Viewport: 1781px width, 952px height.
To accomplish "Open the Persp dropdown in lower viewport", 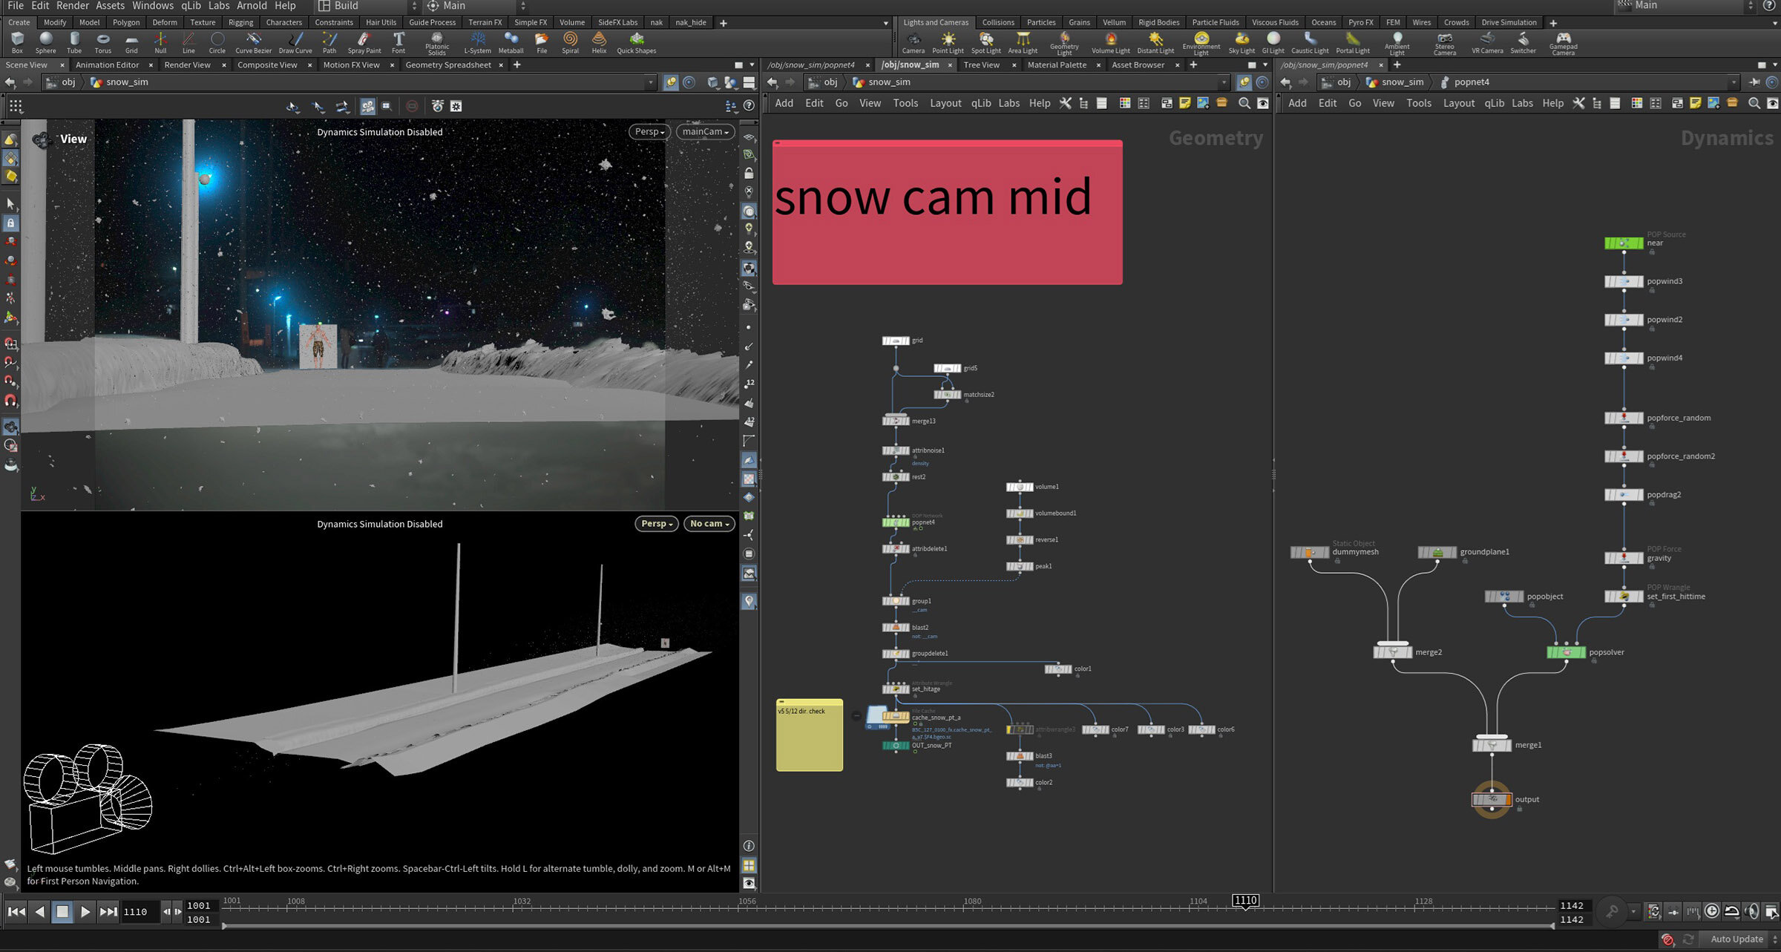I will [x=656, y=524].
